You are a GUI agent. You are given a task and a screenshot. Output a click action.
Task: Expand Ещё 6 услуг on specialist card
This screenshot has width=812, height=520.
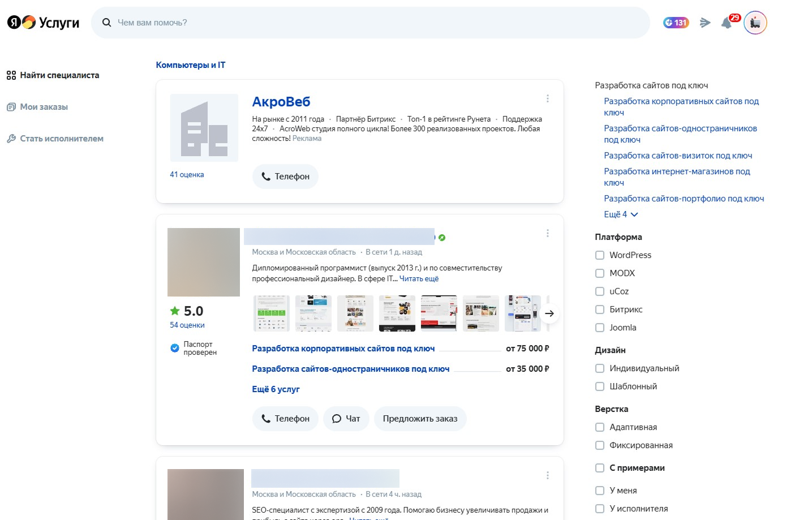coord(276,389)
